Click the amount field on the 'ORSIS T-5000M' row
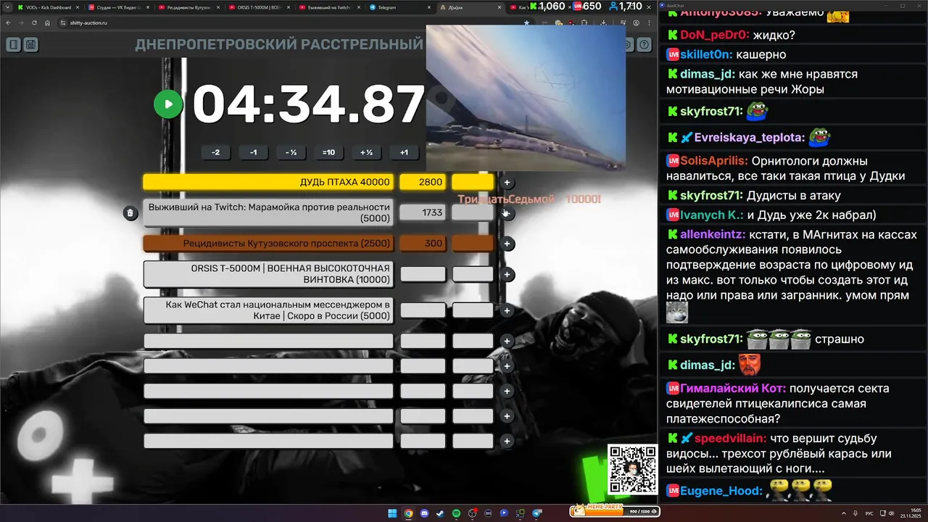 click(x=423, y=274)
